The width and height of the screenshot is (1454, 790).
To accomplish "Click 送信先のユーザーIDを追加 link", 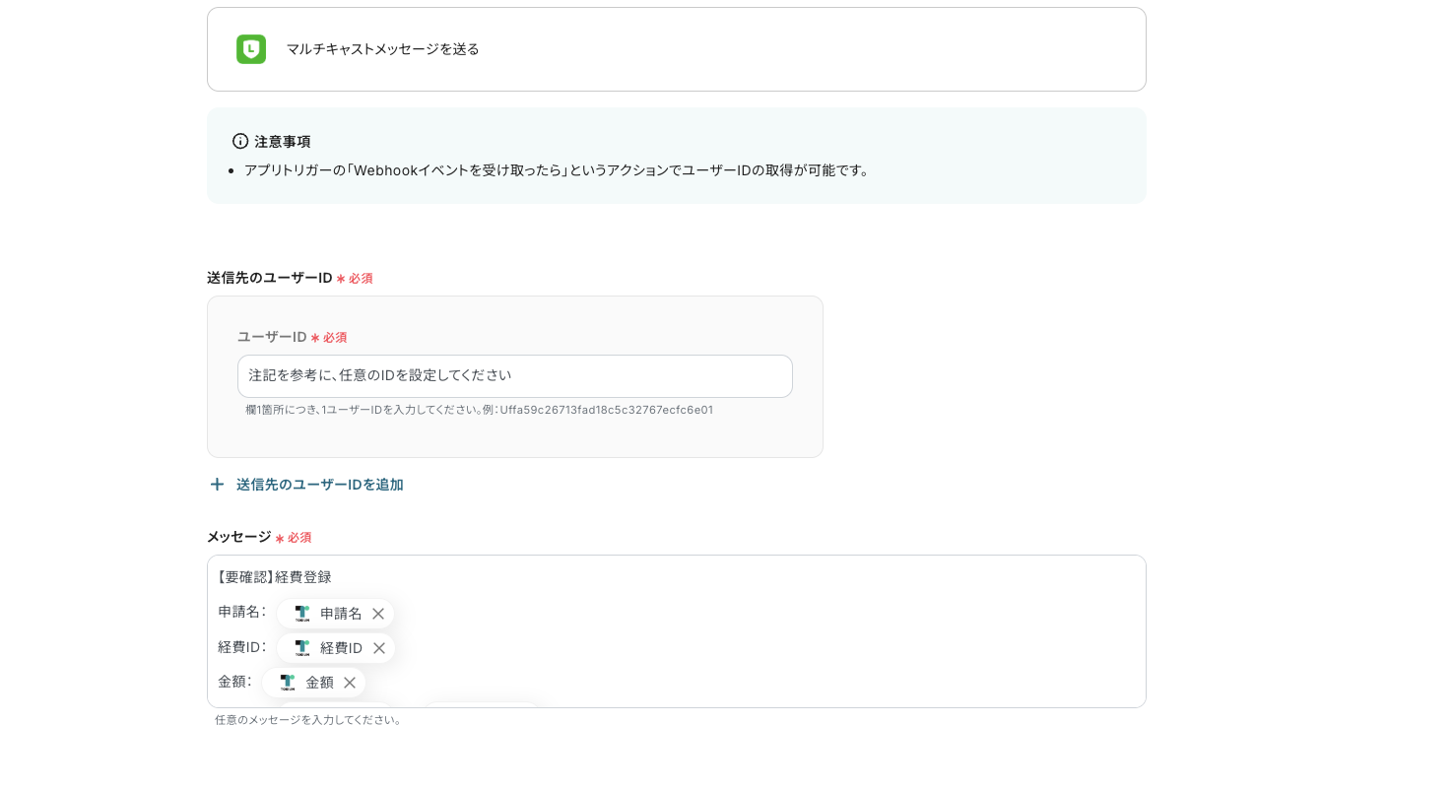I will pos(320,485).
